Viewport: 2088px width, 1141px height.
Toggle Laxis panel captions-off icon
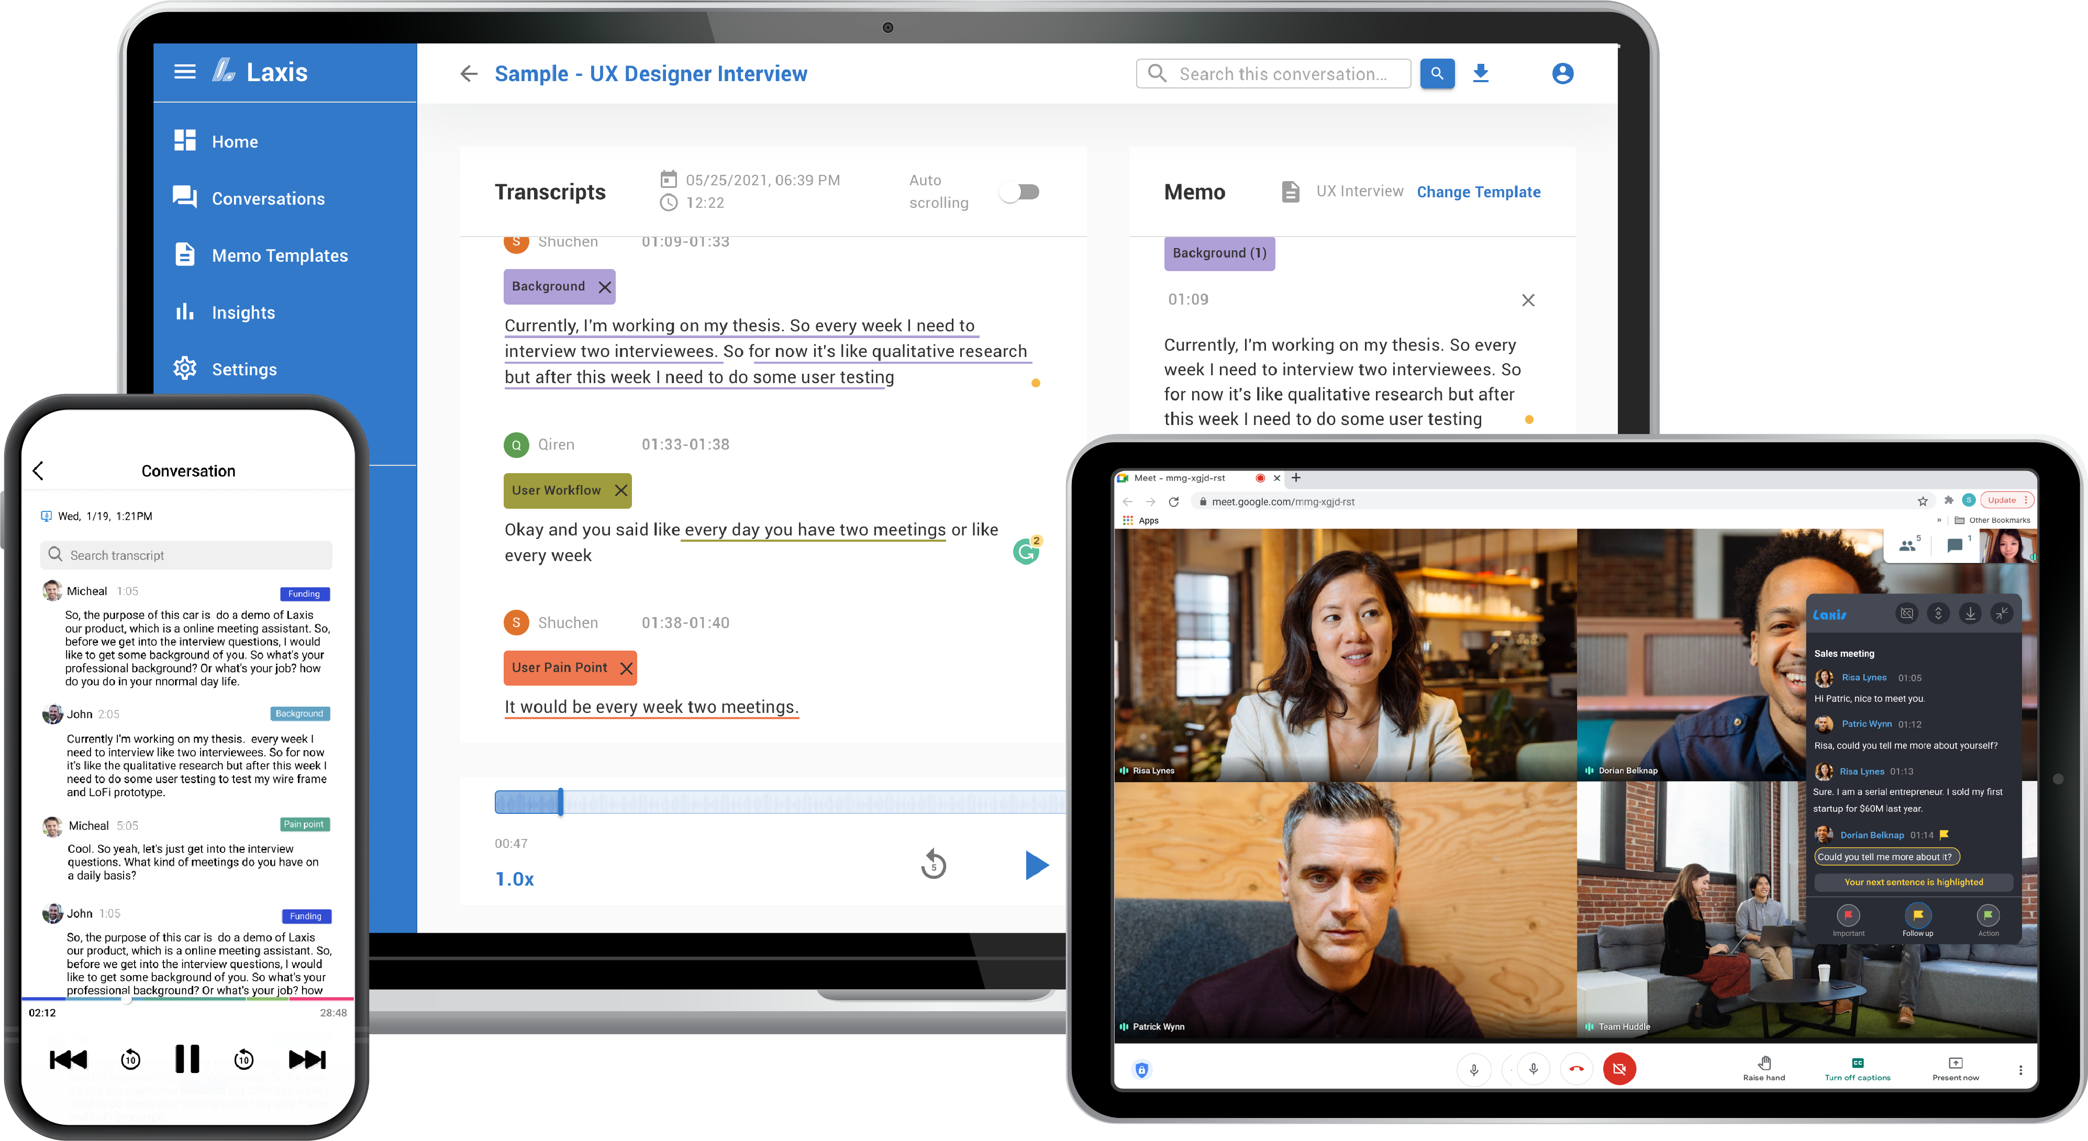(x=1906, y=613)
